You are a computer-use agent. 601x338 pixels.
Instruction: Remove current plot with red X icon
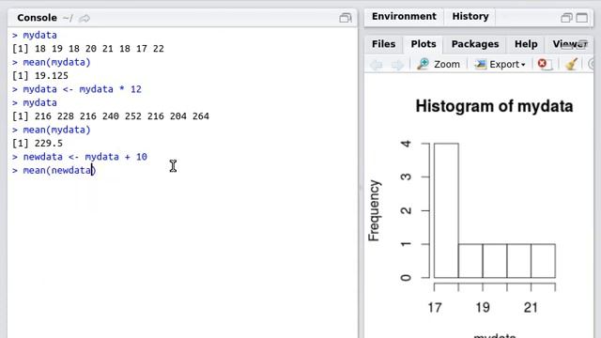[545, 64]
